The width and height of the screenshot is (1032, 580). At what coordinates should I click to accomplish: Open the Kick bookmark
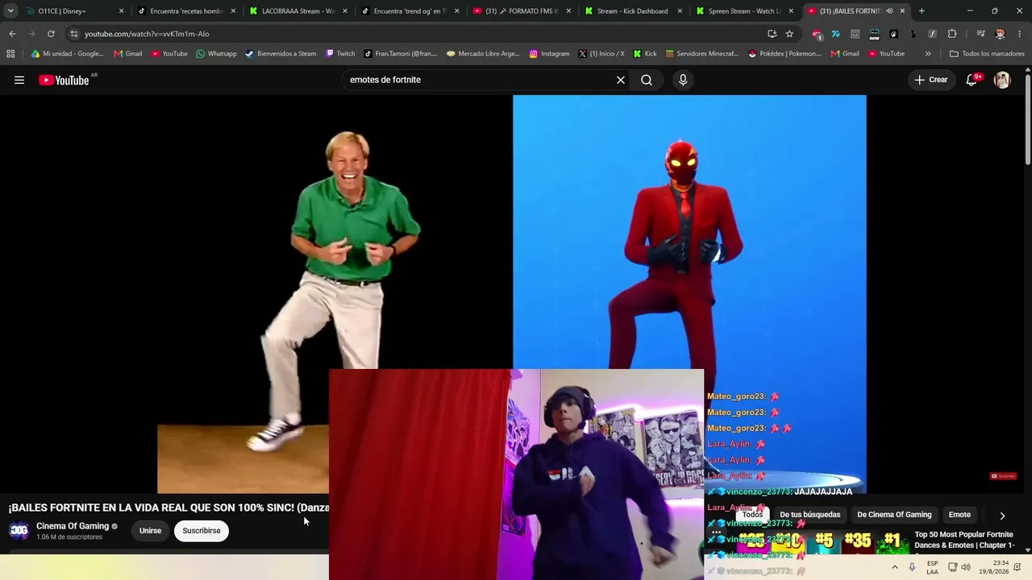point(645,54)
